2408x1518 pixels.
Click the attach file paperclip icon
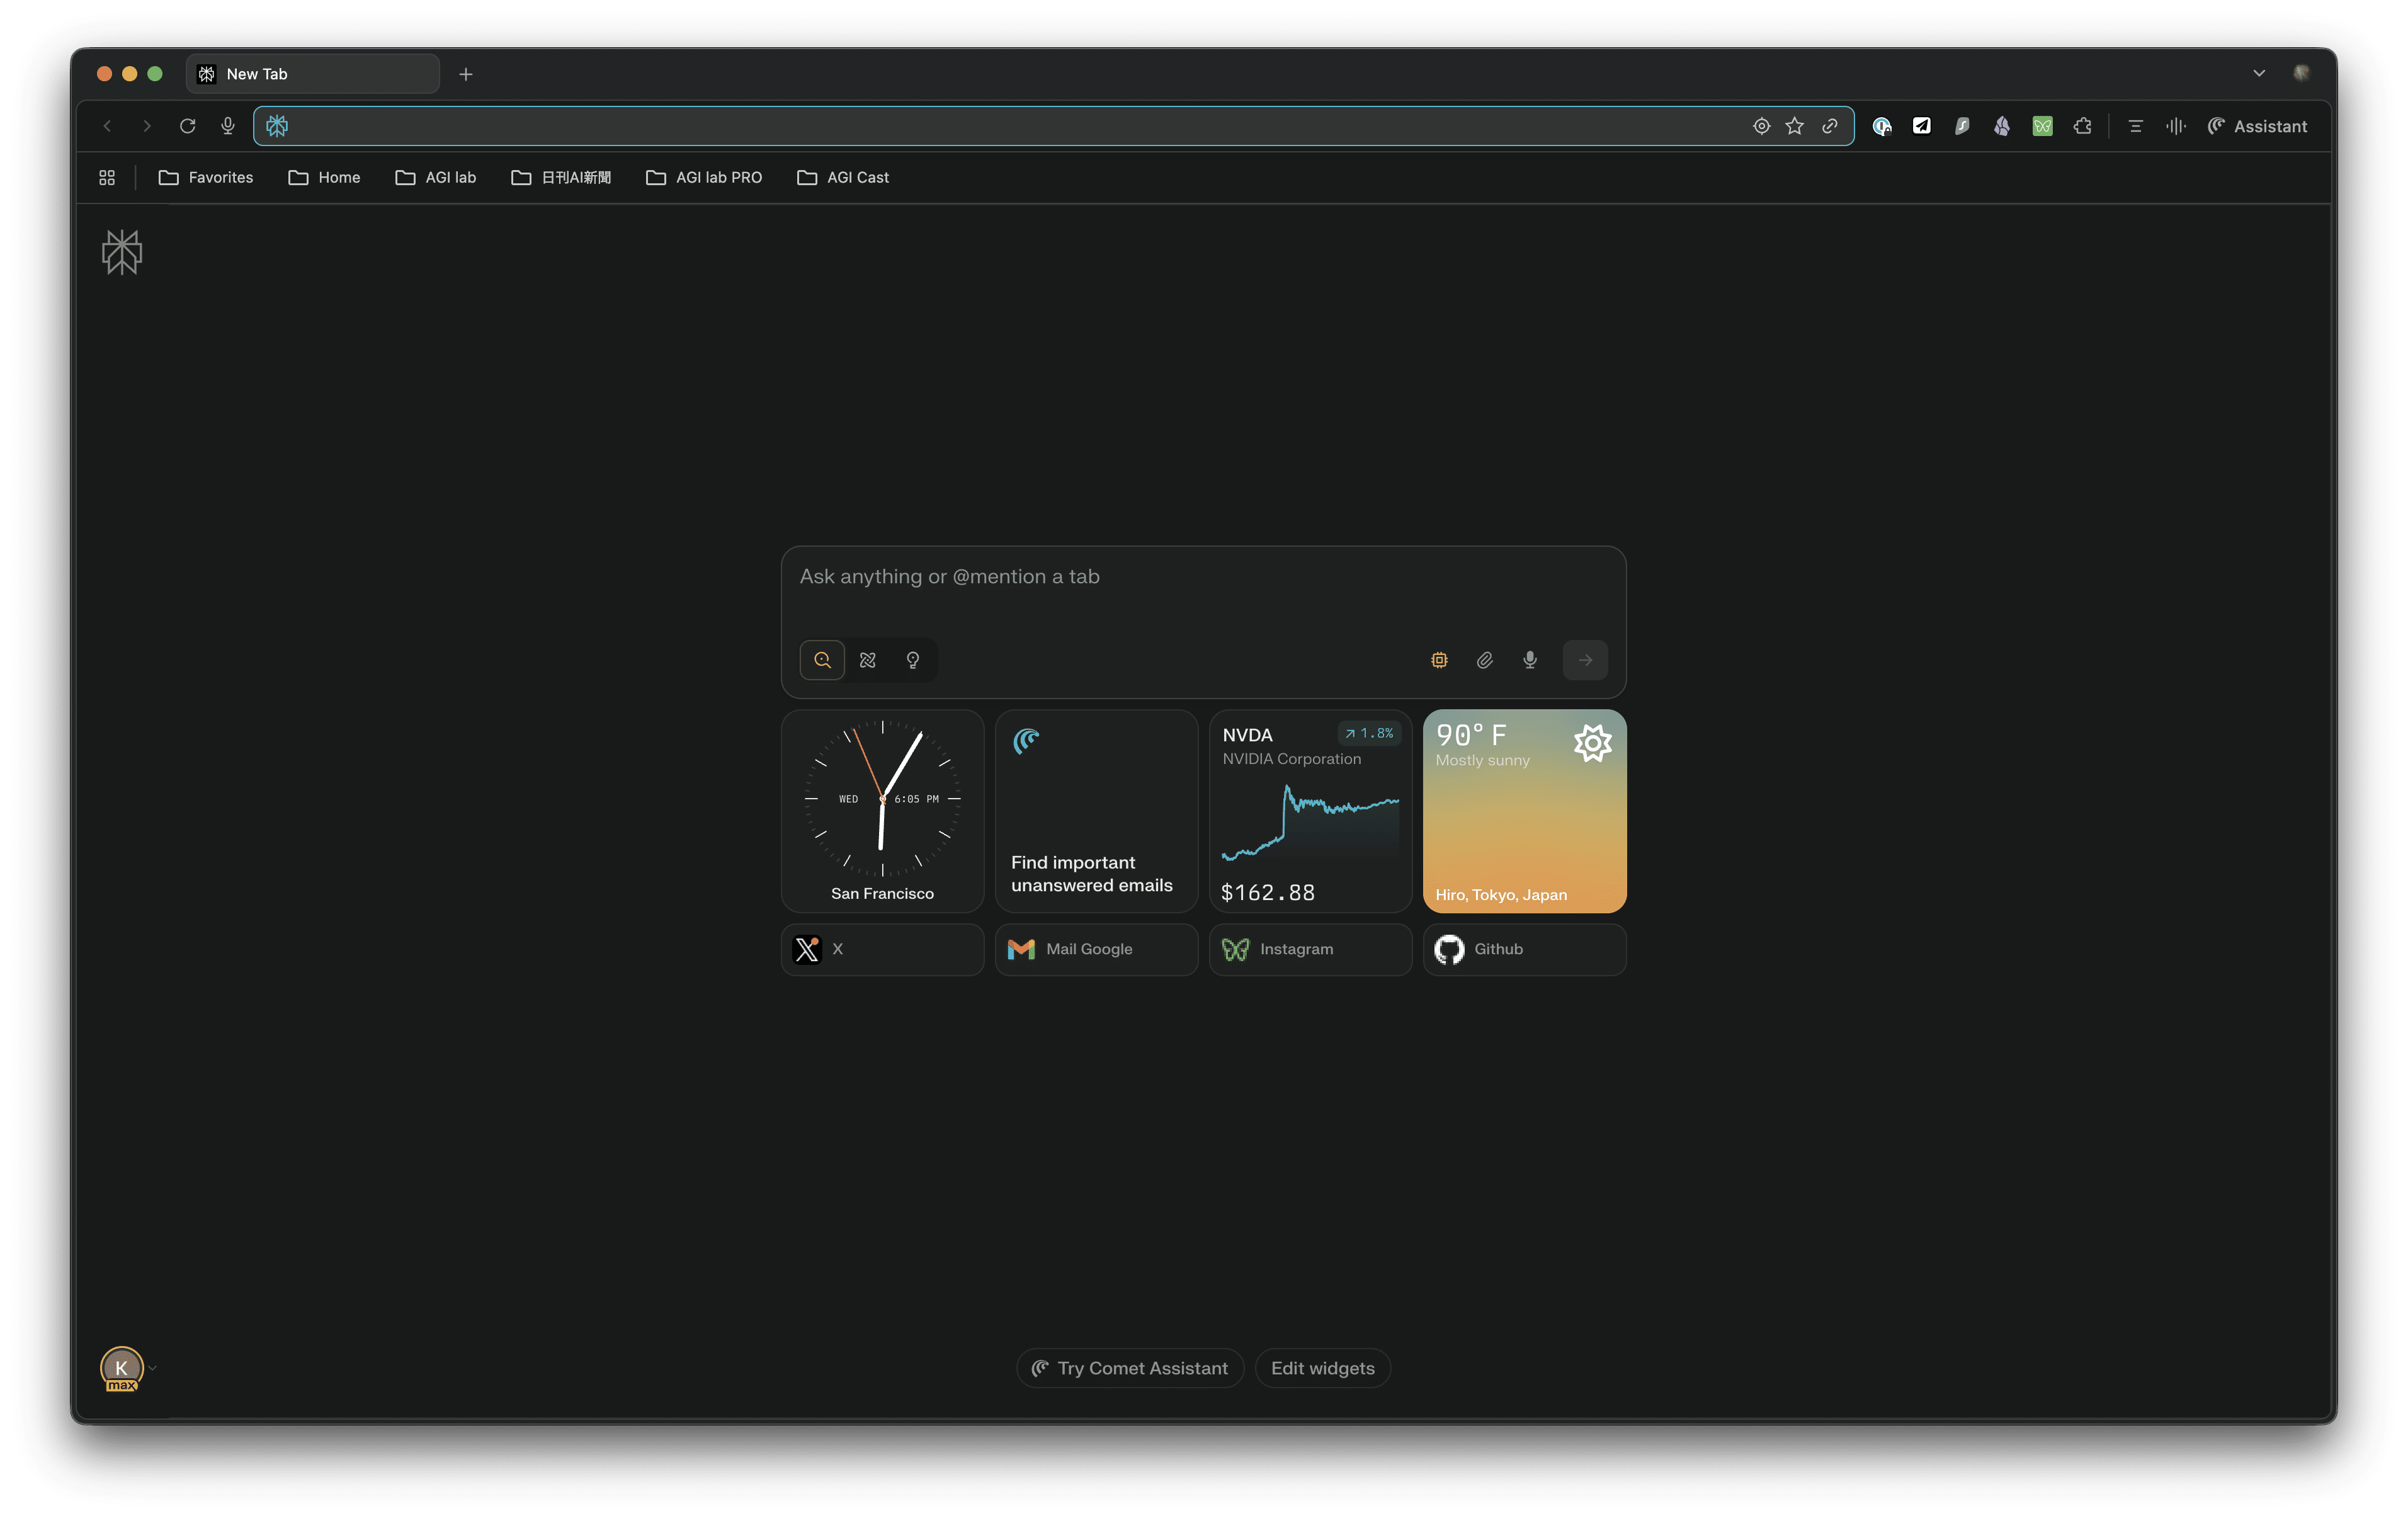[x=1484, y=660]
